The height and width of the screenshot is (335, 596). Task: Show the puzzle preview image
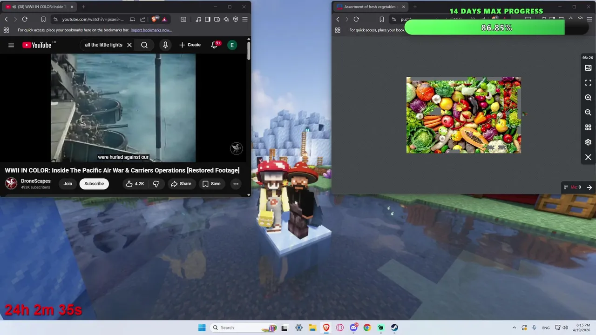(588, 68)
